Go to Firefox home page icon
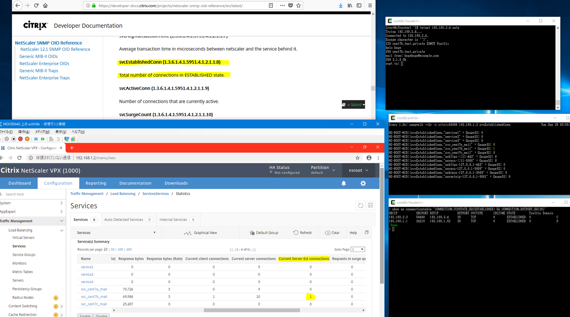 45,5
